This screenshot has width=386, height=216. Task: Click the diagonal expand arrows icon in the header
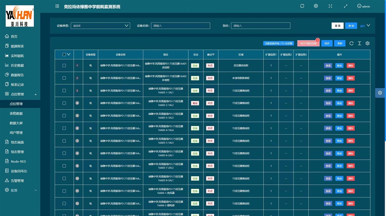click(345, 6)
